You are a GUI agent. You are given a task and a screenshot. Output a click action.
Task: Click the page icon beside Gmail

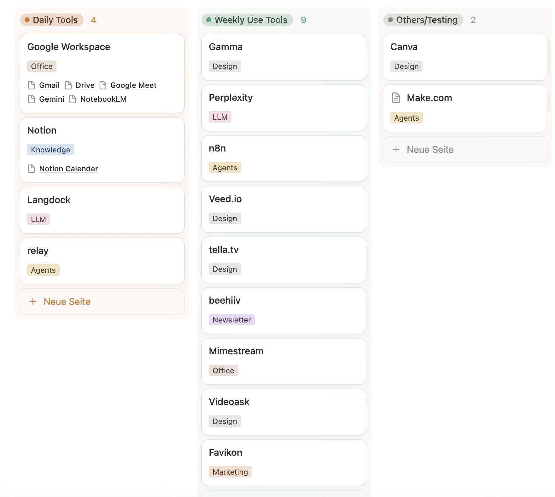point(32,85)
